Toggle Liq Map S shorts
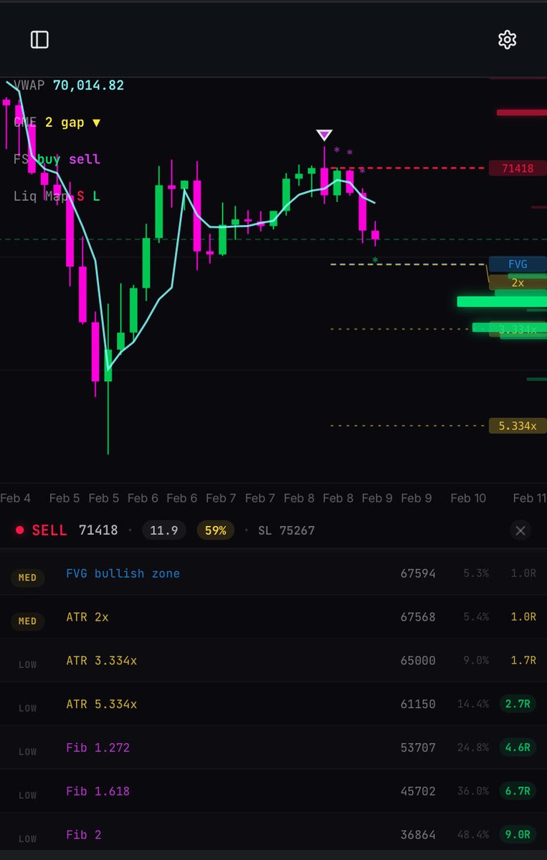The image size is (547, 860). coord(80,196)
